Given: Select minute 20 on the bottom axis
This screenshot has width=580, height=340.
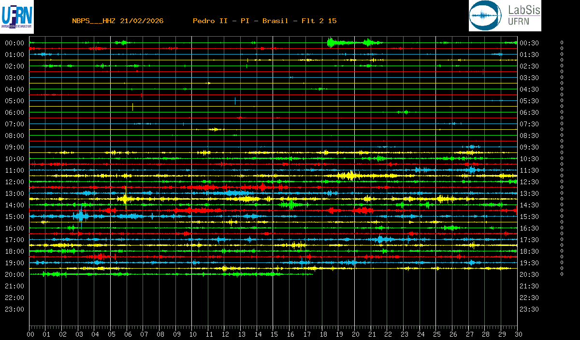Looking at the screenshot, I should 355,334.
